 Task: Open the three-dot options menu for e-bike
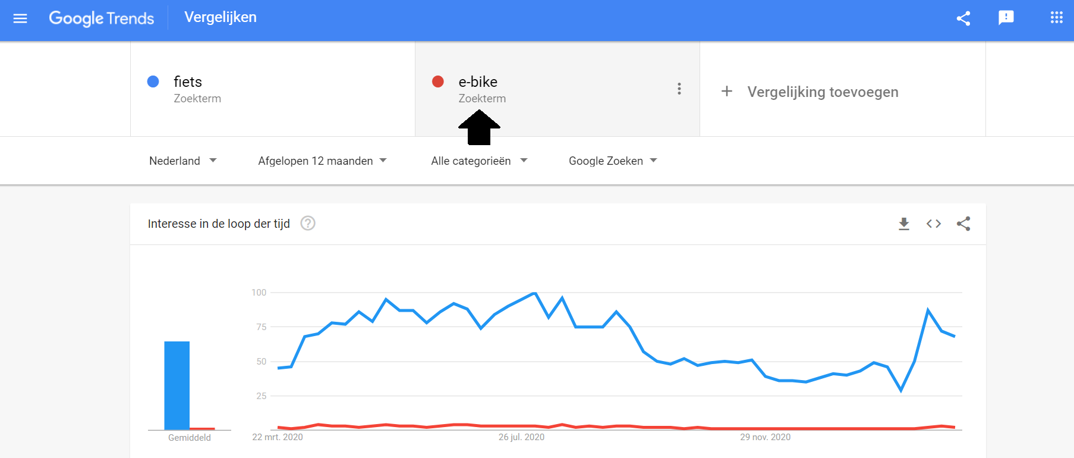click(x=679, y=89)
